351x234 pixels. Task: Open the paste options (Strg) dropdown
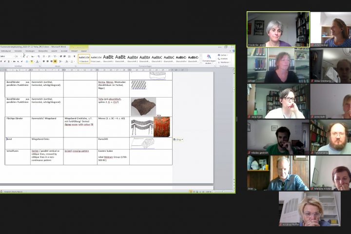click(x=178, y=139)
